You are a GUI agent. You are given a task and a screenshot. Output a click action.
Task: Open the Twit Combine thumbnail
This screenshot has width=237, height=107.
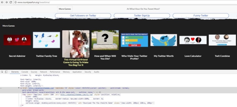222,40
